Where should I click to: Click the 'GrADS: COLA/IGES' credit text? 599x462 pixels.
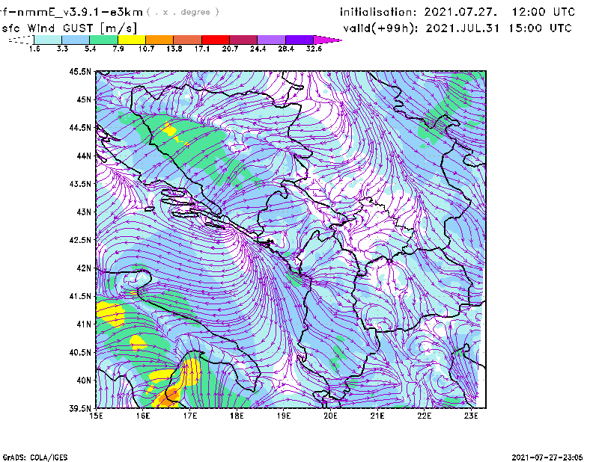(x=35, y=458)
